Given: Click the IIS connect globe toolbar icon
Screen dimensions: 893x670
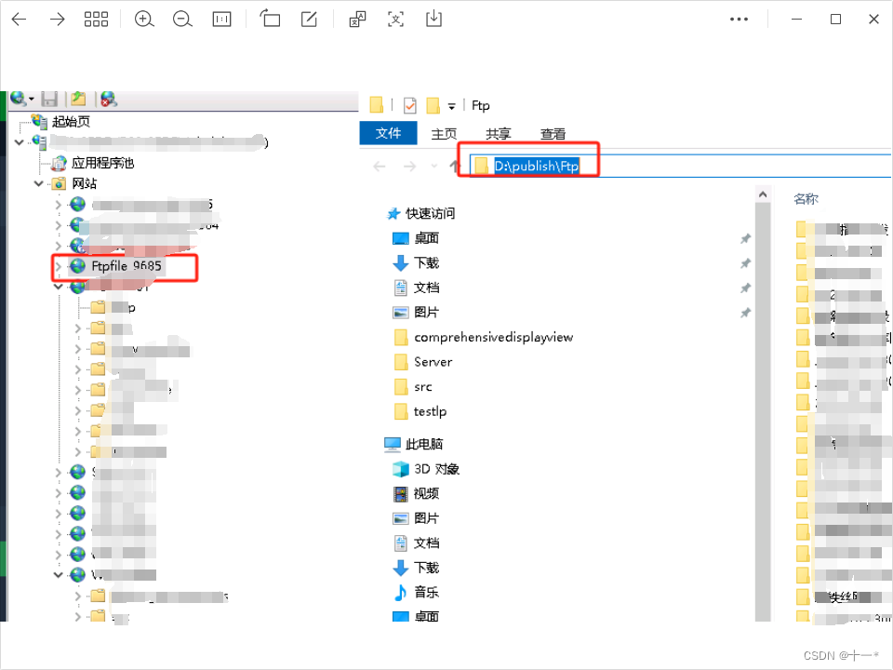Looking at the screenshot, I should (19, 100).
